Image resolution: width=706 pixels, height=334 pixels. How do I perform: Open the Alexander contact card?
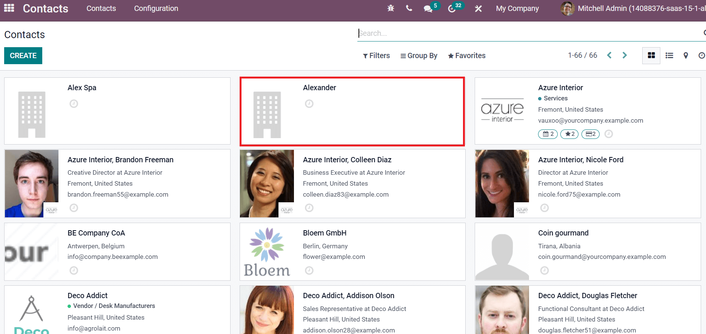352,111
